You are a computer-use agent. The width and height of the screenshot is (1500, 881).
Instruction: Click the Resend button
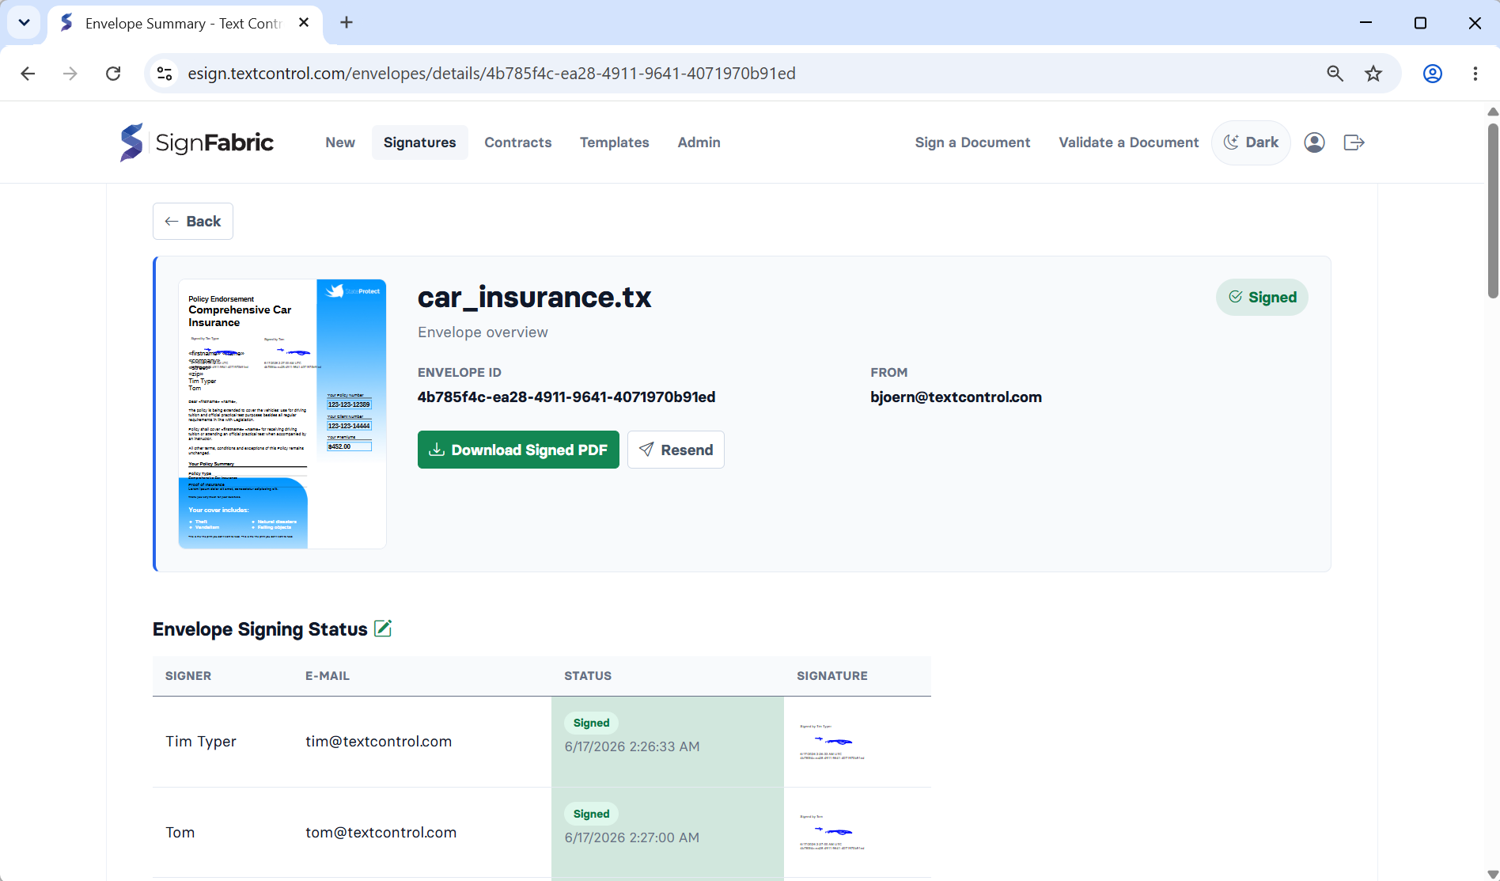click(676, 450)
